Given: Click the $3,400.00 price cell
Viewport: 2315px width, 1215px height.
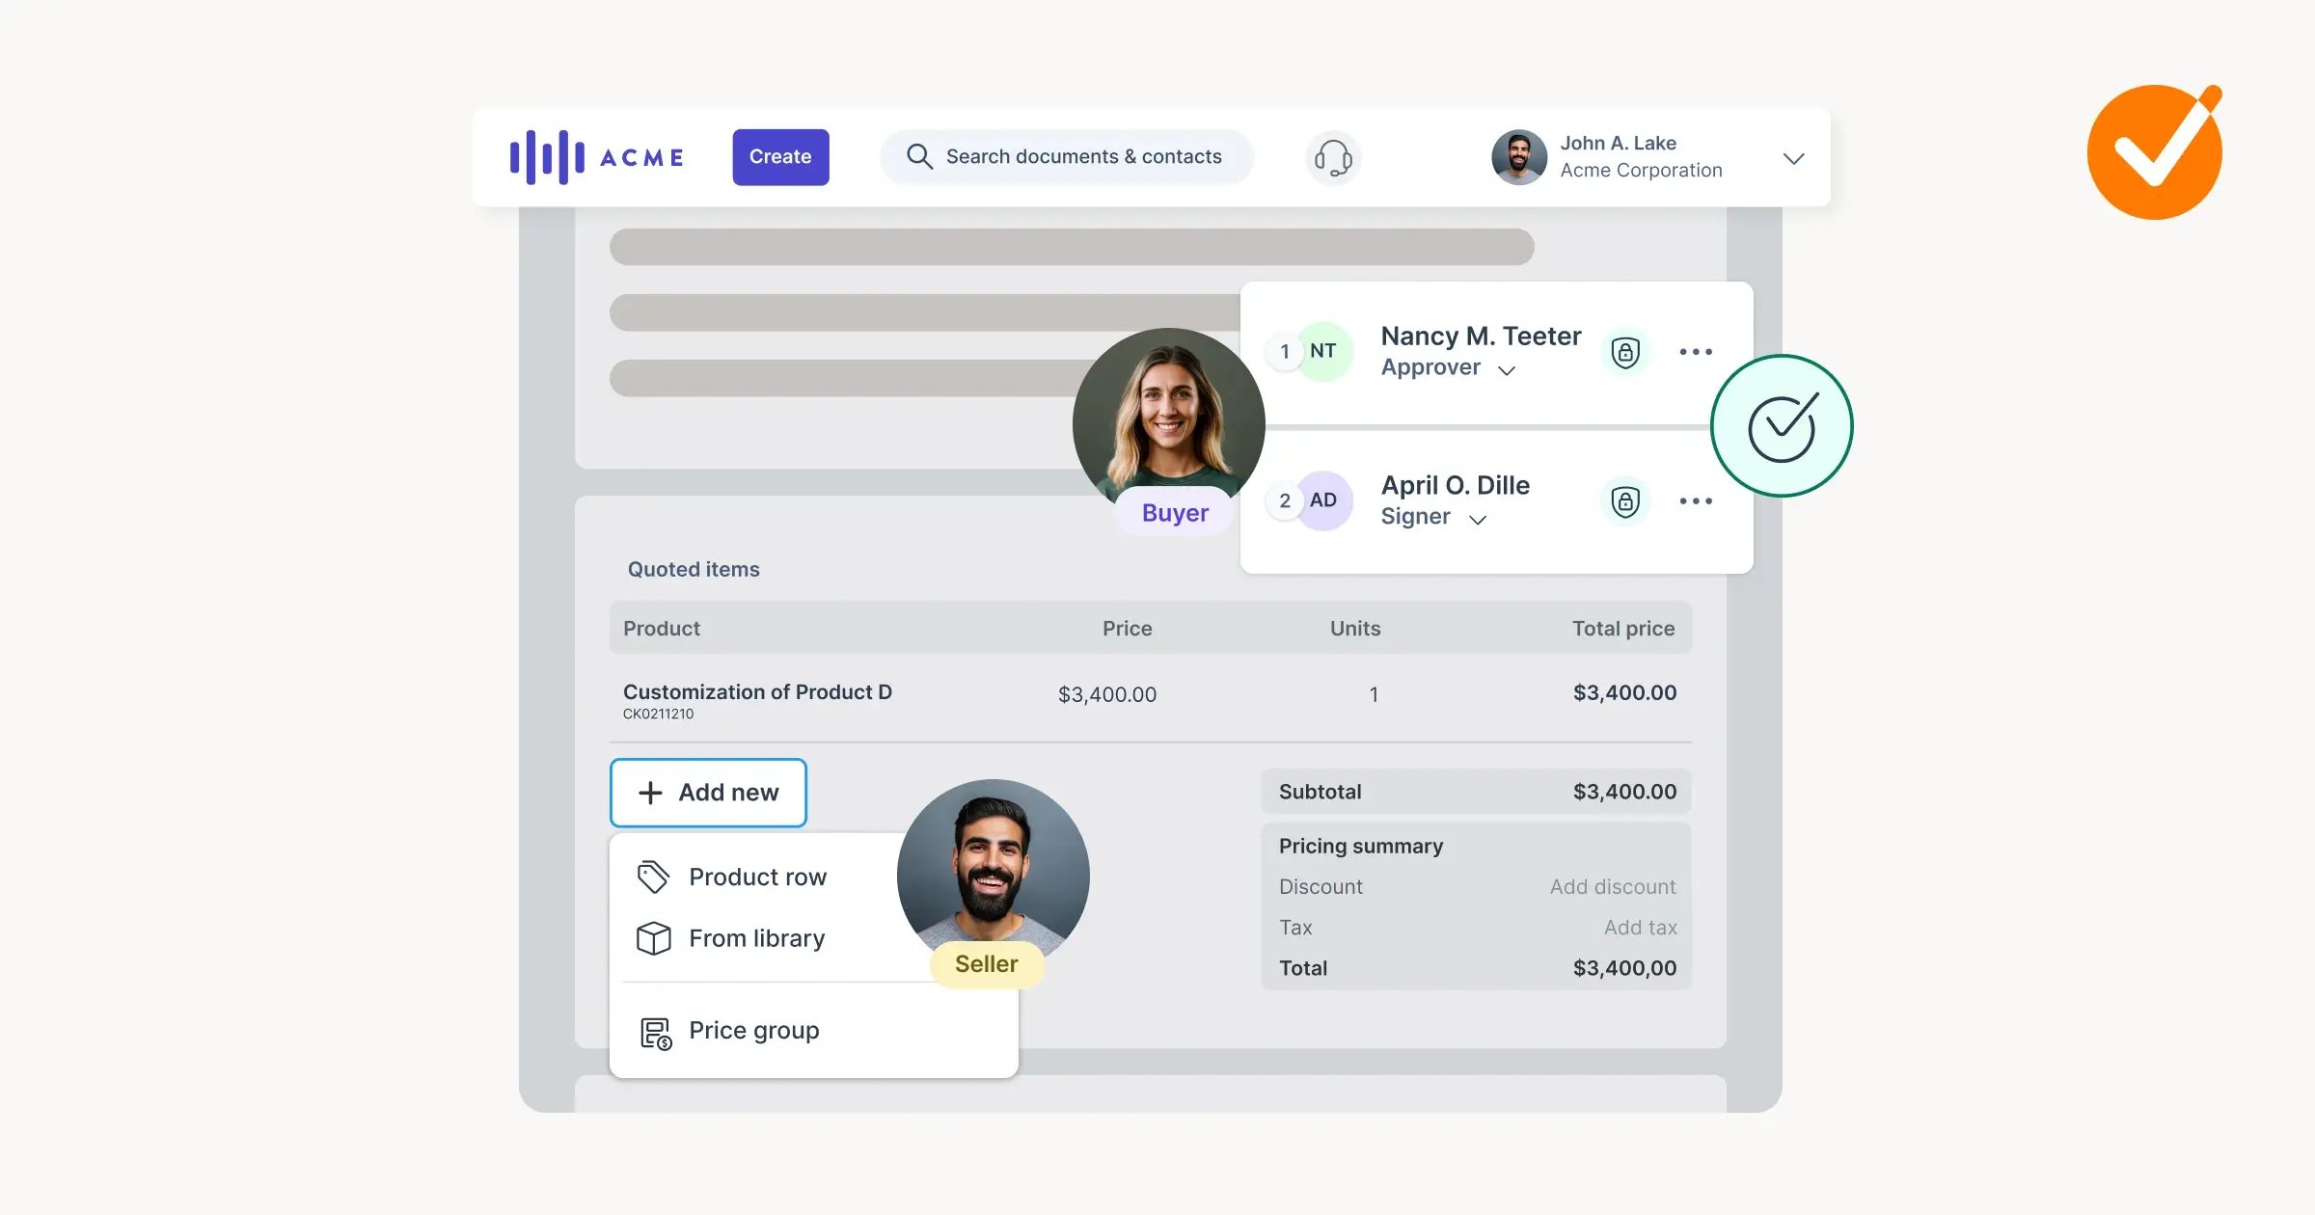Looking at the screenshot, I should pyautogui.click(x=1106, y=694).
